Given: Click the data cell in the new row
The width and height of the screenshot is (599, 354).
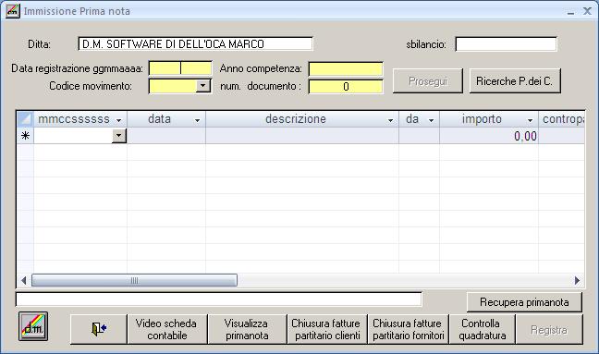Looking at the screenshot, I should click(x=166, y=136).
